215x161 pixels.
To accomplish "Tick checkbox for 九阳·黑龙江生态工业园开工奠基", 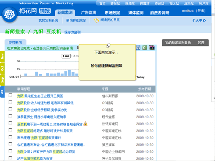I will coord(10,95).
